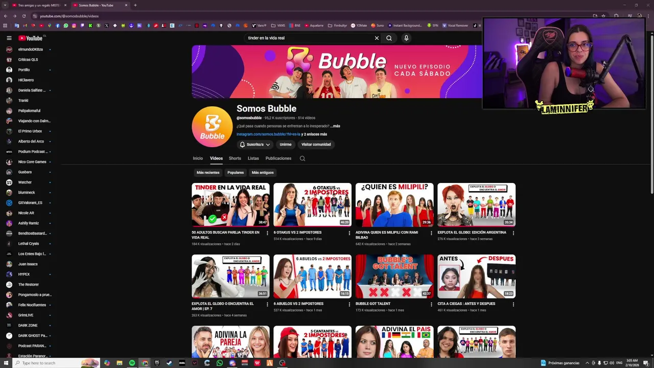Open Watcher subscription in sidebar
This screenshot has width=654, height=368.
25,182
